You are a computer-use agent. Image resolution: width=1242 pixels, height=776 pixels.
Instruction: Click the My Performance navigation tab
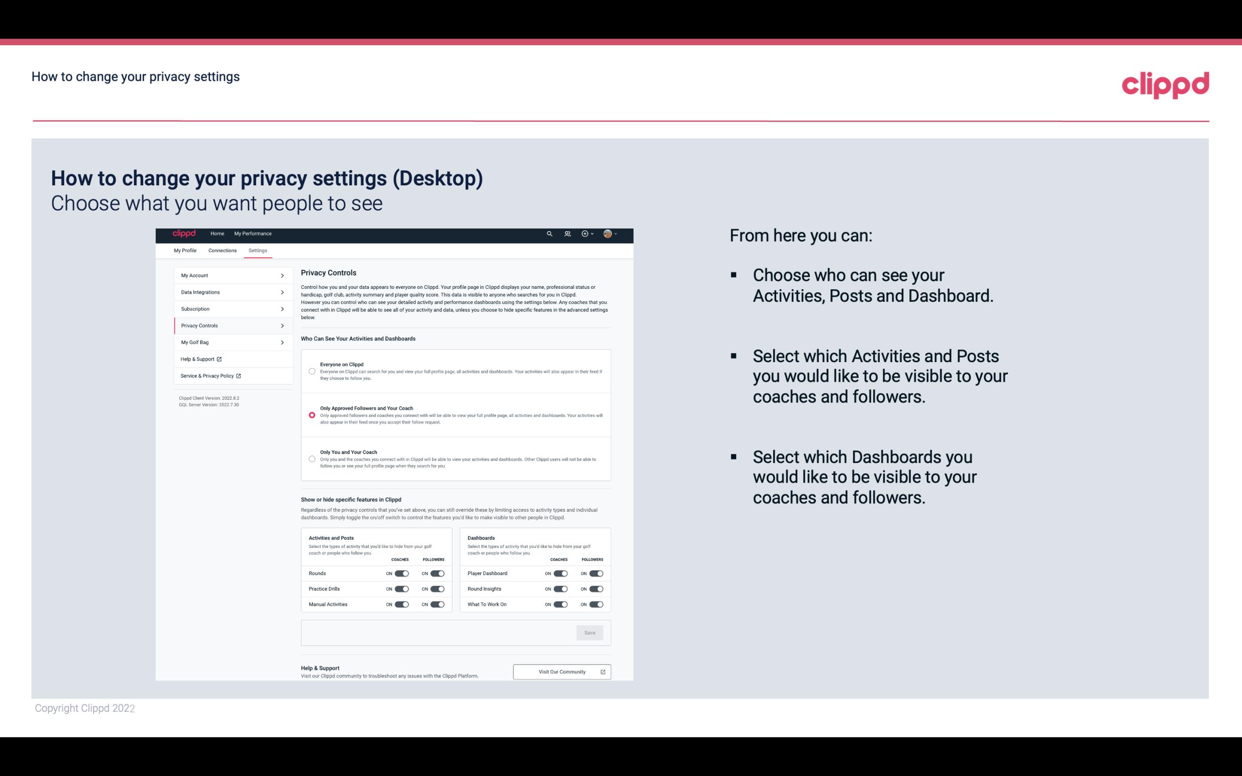click(x=253, y=234)
